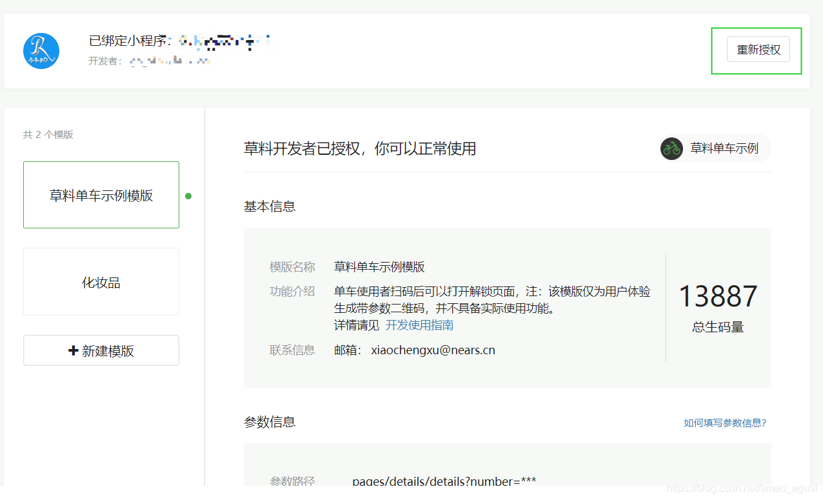This screenshot has width=823, height=500.
Task: Click the green active status dot
Action: tap(188, 195)
